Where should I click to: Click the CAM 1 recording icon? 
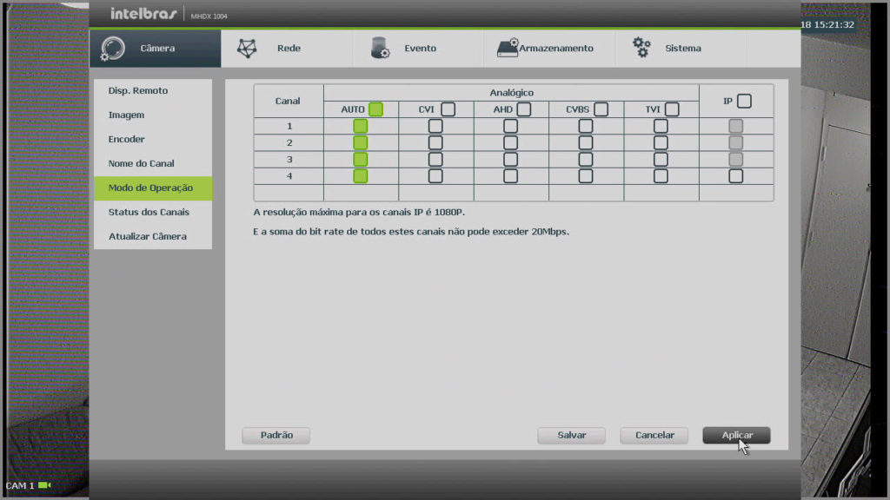coord(45,485)
